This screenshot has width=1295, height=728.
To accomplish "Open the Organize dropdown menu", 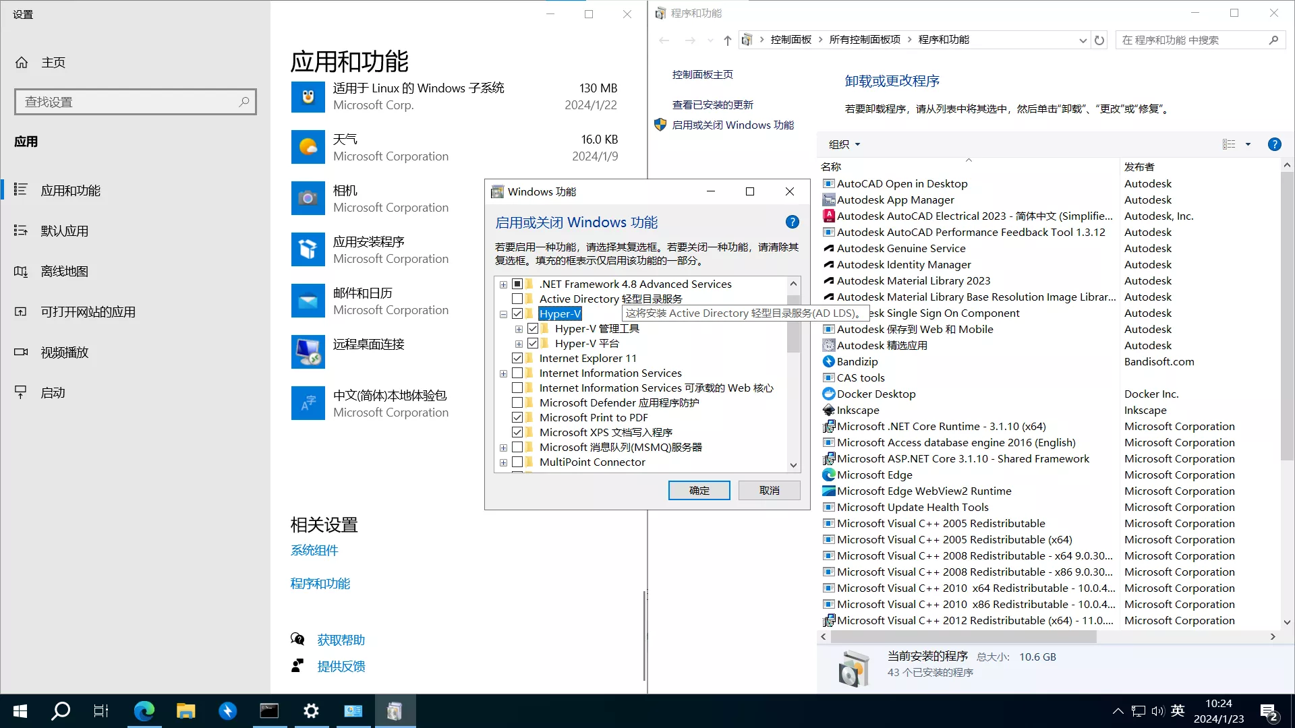I will point(844,144).
